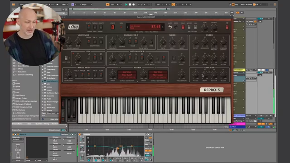Screen dimensions: 290x163
Task: Expand the Overdrive browser item
Action: point(42,96)
